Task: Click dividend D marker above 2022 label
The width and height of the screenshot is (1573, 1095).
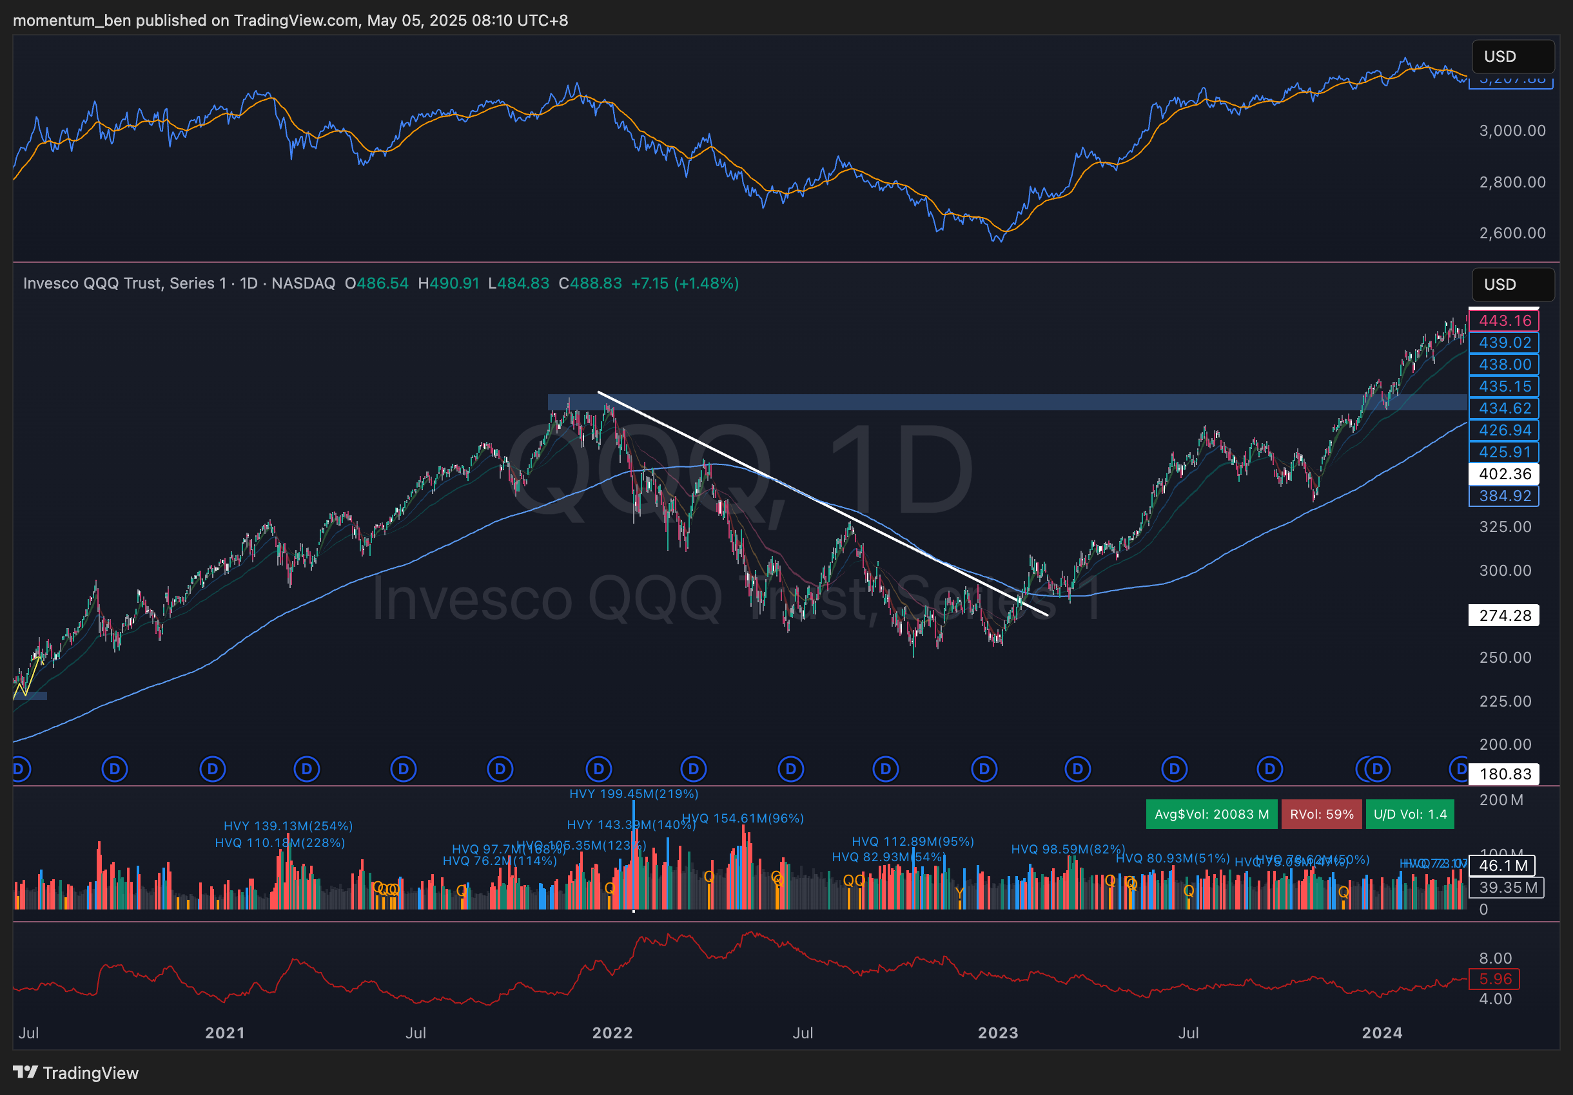Action: 599,769
